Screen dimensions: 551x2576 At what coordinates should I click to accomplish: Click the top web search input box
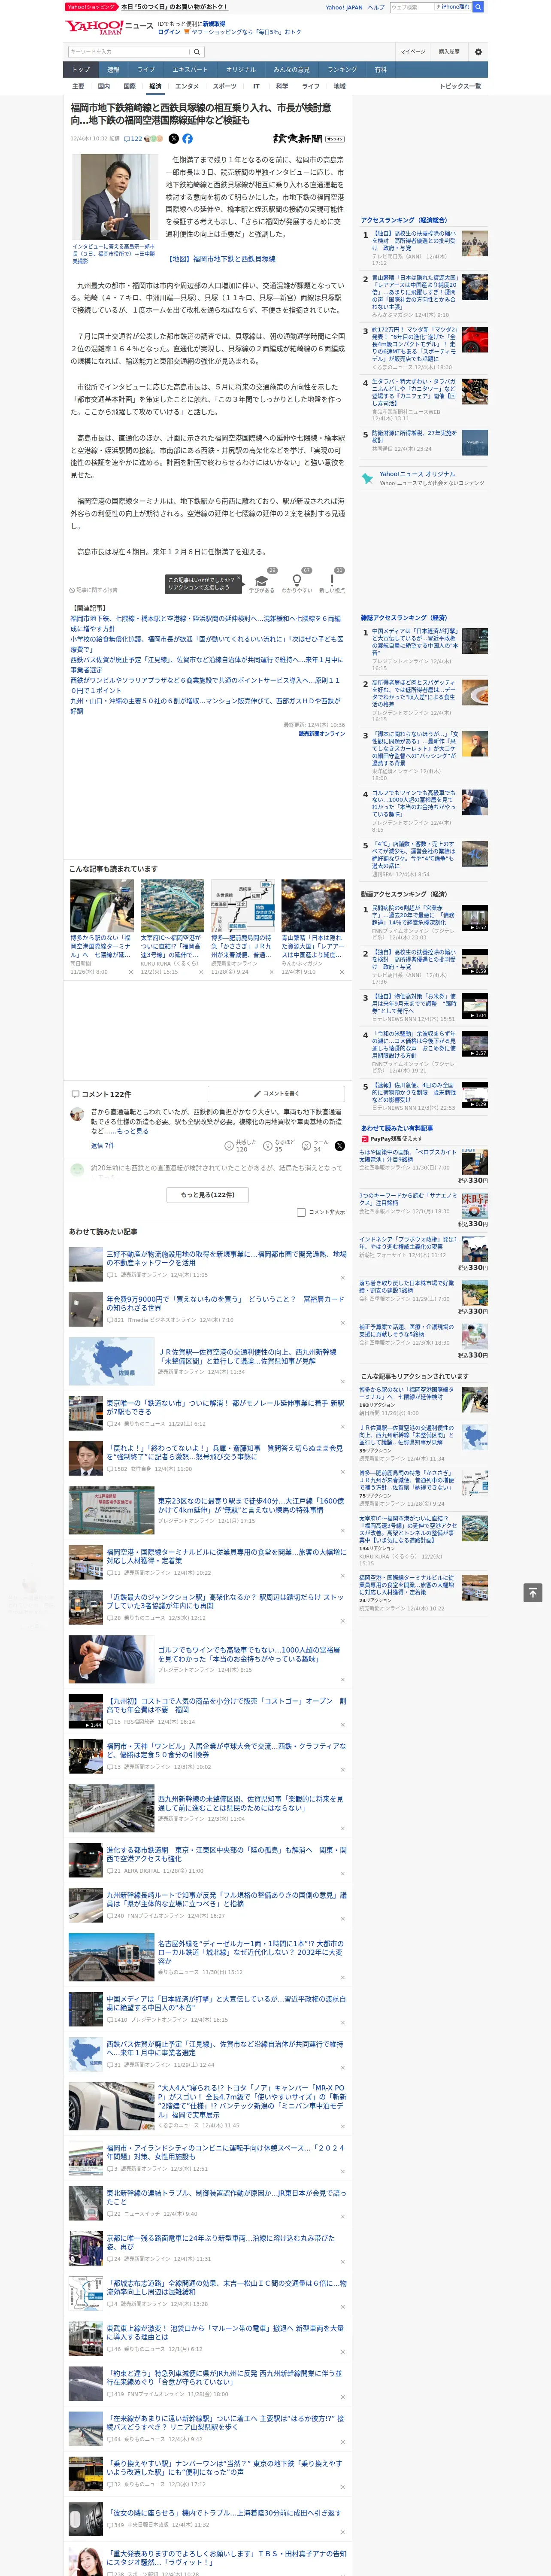pyautogui.click(x=412, y=7)
